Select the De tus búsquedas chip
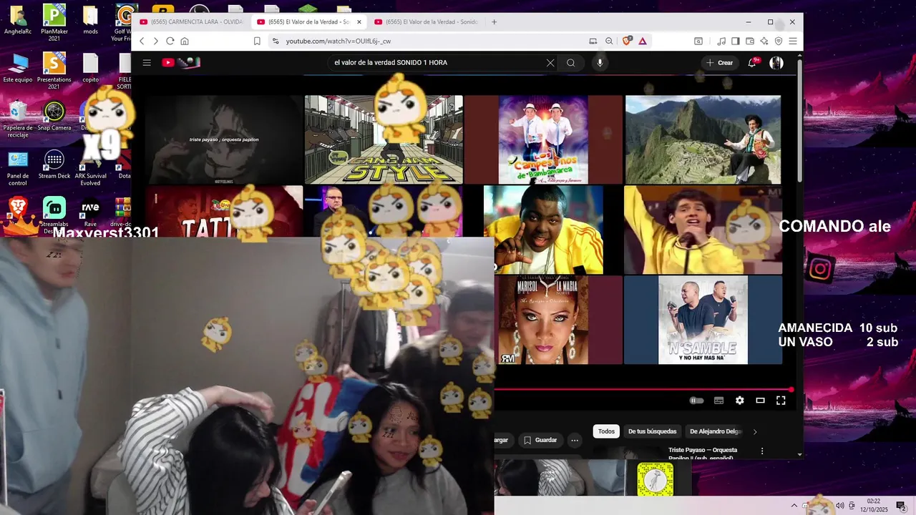The image size is (916, 515). (652, 431)
